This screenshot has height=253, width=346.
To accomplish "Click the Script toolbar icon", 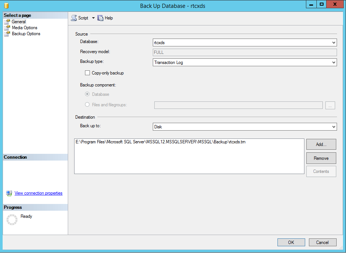I will [x=74, y=18].
